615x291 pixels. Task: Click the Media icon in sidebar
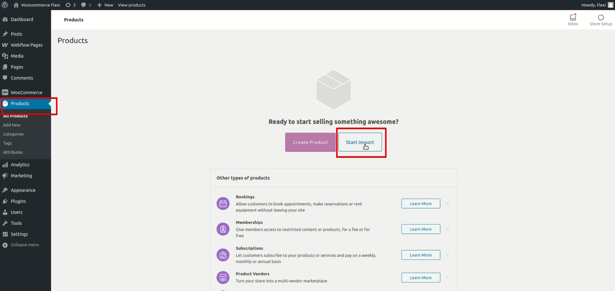(x=5, y=56)
